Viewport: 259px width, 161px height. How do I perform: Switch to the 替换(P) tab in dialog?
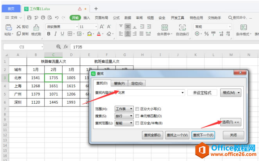point(119,83)
